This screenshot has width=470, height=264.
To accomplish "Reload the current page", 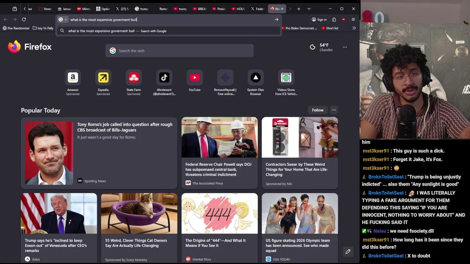I will (x=24, y=19).
